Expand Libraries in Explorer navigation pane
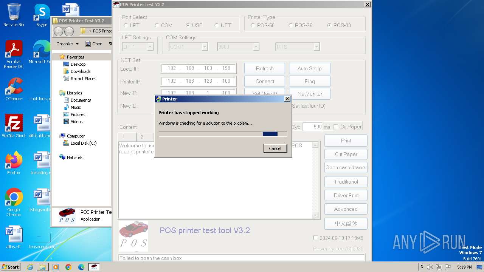484x272 pixels. point(74,93)
